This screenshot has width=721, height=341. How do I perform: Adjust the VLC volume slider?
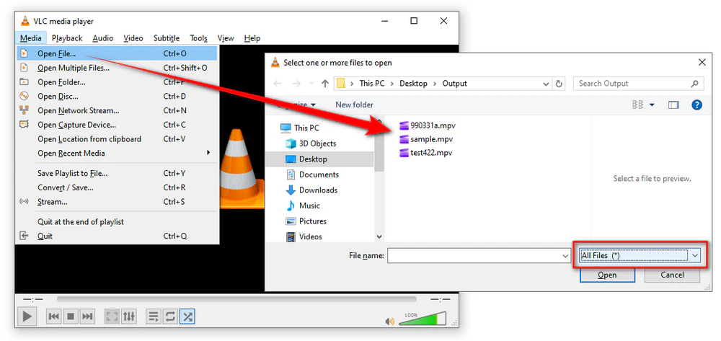point(422,319)
